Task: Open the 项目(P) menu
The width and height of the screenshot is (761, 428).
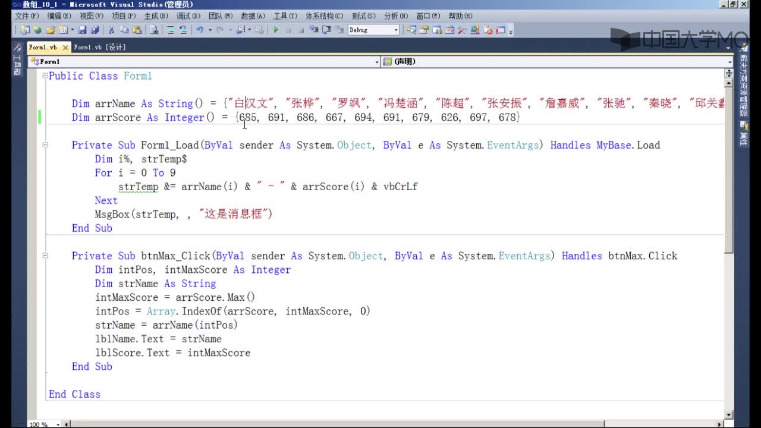Action: [123, 16]
